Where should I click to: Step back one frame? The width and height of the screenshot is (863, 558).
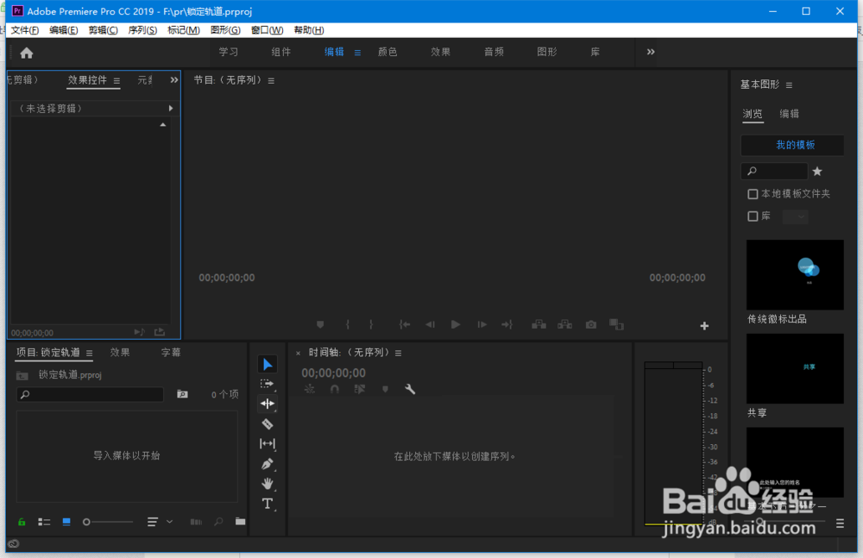431,324
